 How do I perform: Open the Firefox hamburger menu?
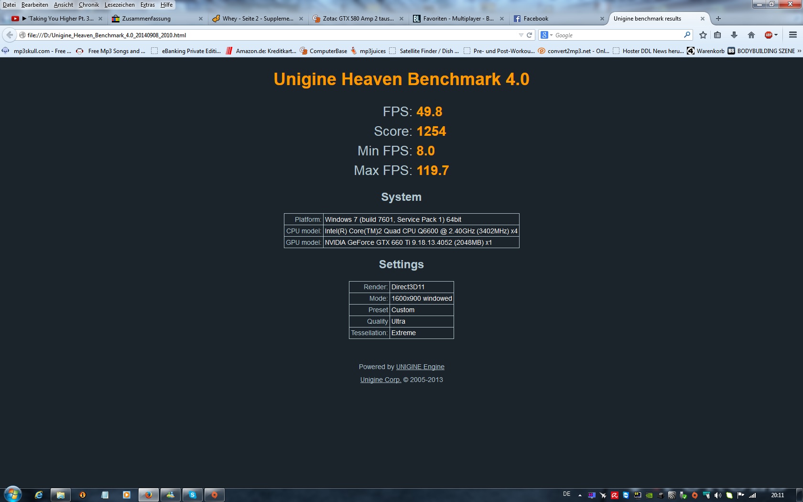click(x=792, y=35)
